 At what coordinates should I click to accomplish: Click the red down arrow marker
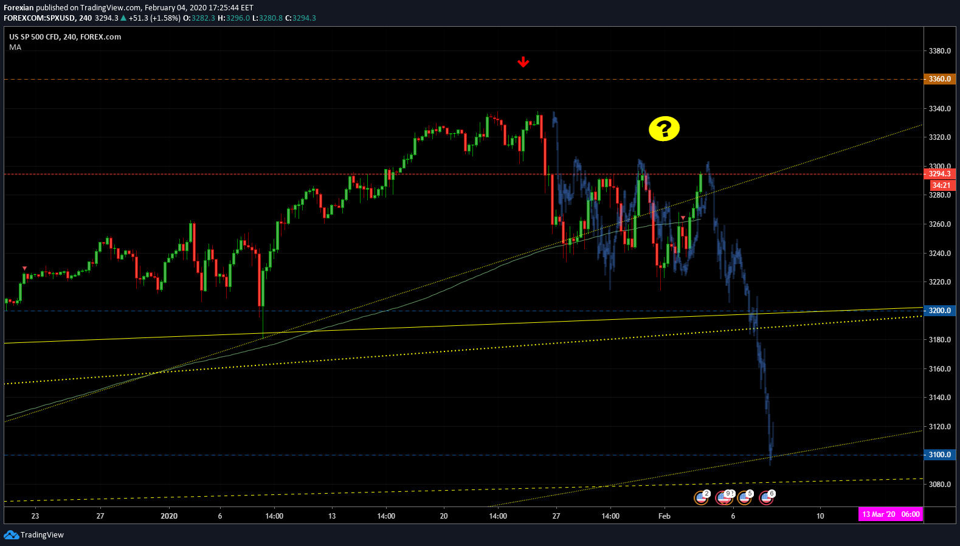[x=523, y=62]
